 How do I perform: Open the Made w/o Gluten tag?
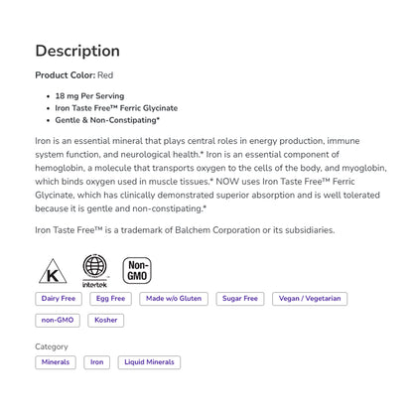coord(174,299)
